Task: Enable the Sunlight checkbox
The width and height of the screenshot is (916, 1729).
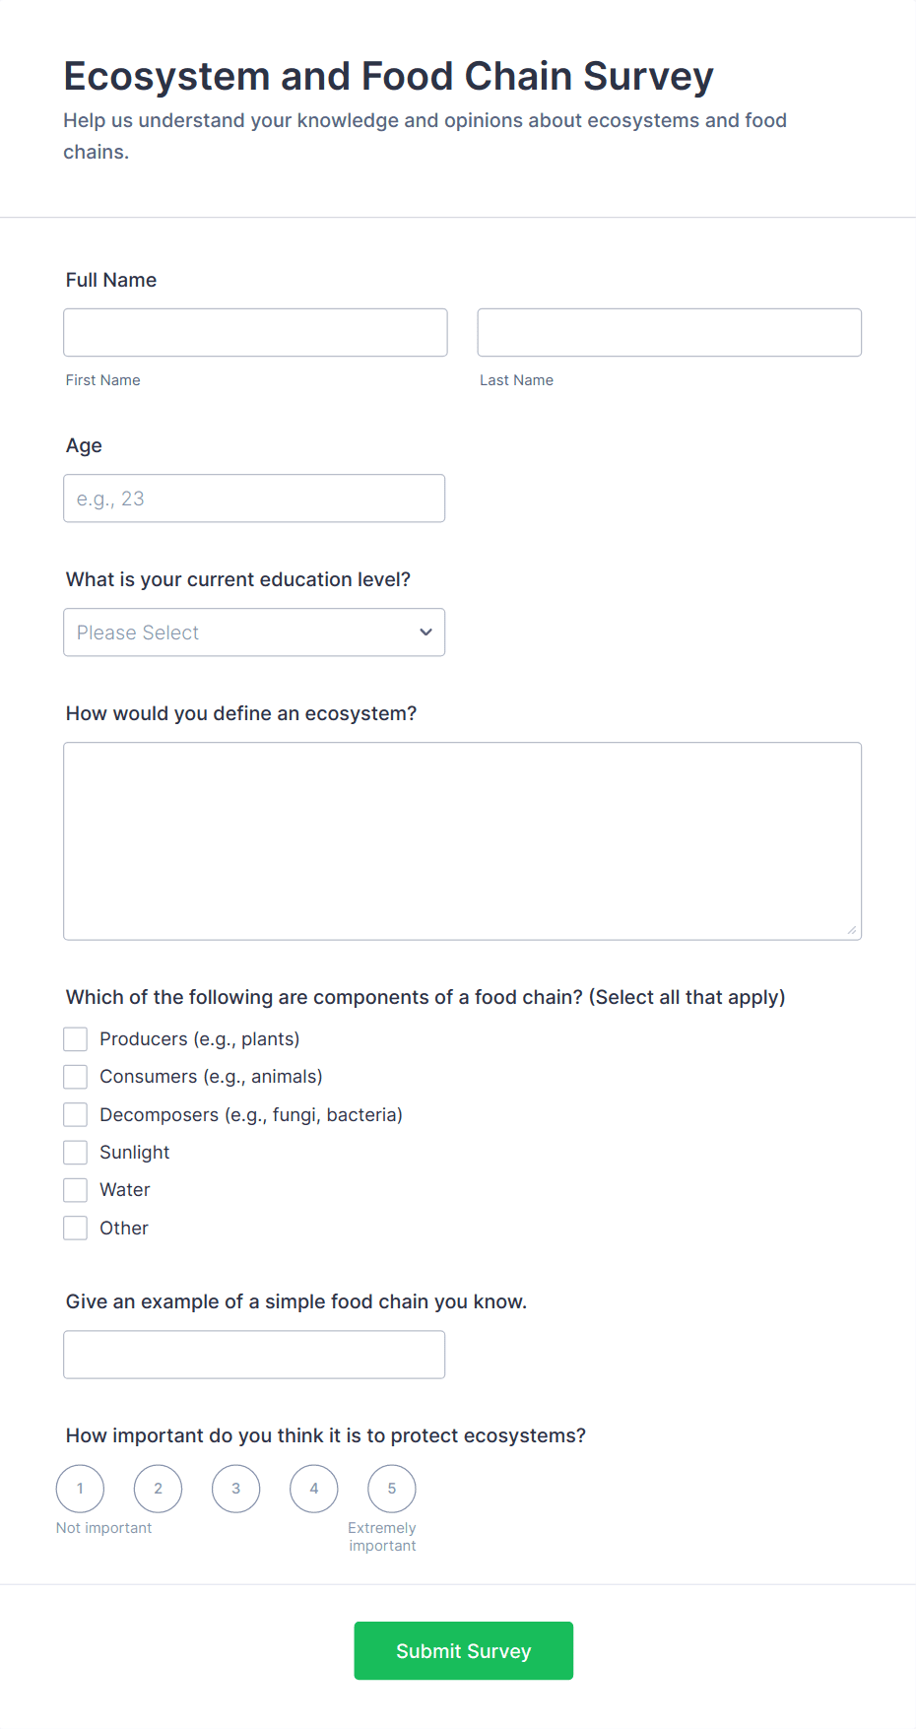Action: tap(76, 1153)
